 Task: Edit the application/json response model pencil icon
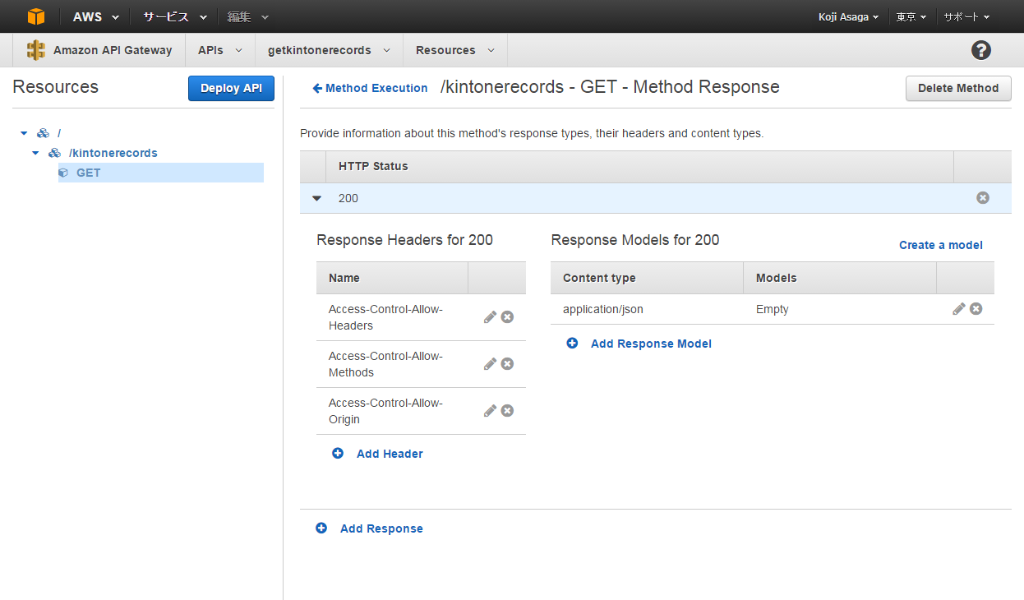click(958, 308)
